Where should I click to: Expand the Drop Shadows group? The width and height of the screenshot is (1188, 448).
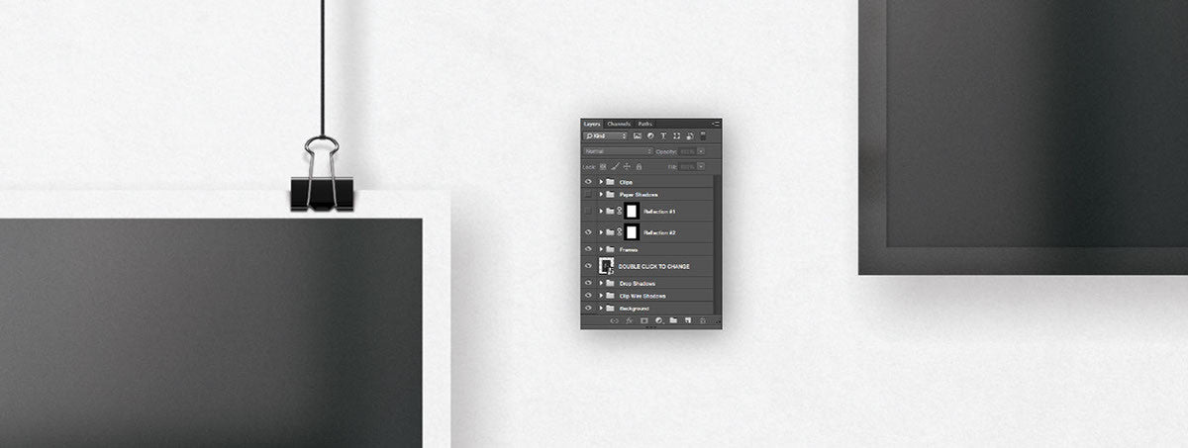click(600, 283)
